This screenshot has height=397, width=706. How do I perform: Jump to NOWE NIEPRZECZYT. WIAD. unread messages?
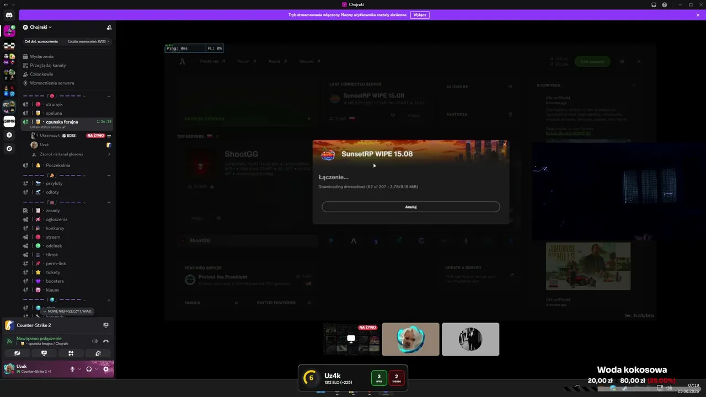pos(67,312)
